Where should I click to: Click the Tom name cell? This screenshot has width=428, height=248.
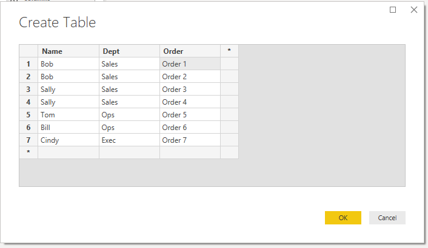coord(69,114)
